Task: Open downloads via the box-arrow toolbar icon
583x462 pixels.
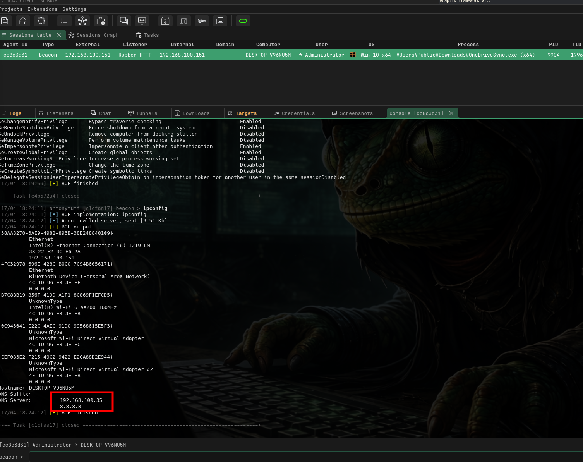Action: click(x=165, y=21)
